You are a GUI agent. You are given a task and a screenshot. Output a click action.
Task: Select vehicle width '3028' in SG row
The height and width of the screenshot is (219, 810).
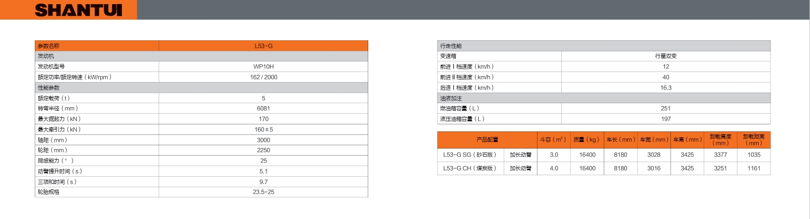pyautogui.click(x=654, y=155)
